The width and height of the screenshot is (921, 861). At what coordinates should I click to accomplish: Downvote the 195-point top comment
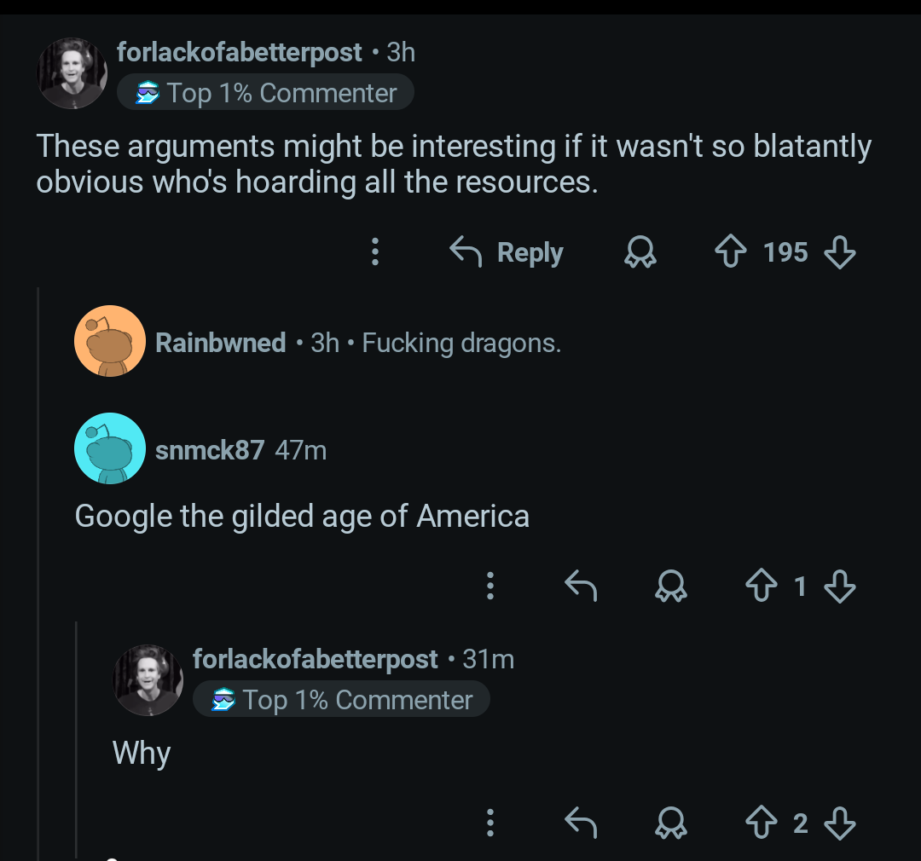(x=840, y=252)
